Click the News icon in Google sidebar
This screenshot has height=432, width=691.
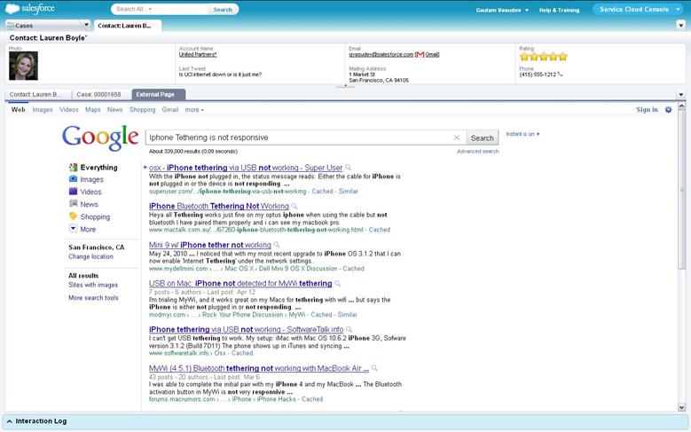coord(73,204)
